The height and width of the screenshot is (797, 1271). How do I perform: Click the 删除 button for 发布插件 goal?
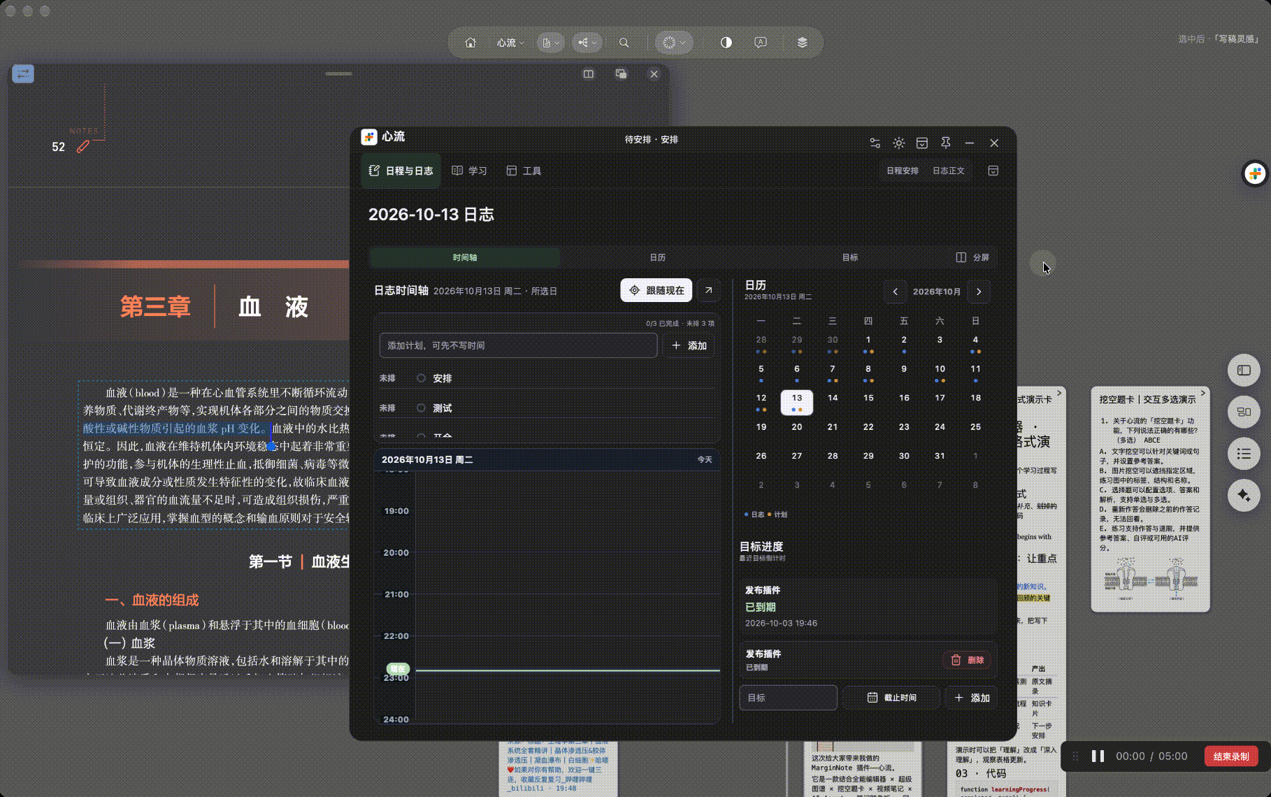[968, 660]
